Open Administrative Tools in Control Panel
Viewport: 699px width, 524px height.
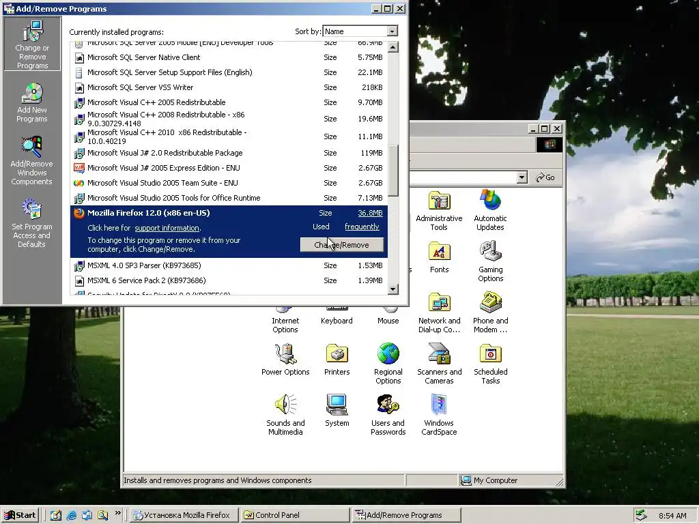pos(439,212)
